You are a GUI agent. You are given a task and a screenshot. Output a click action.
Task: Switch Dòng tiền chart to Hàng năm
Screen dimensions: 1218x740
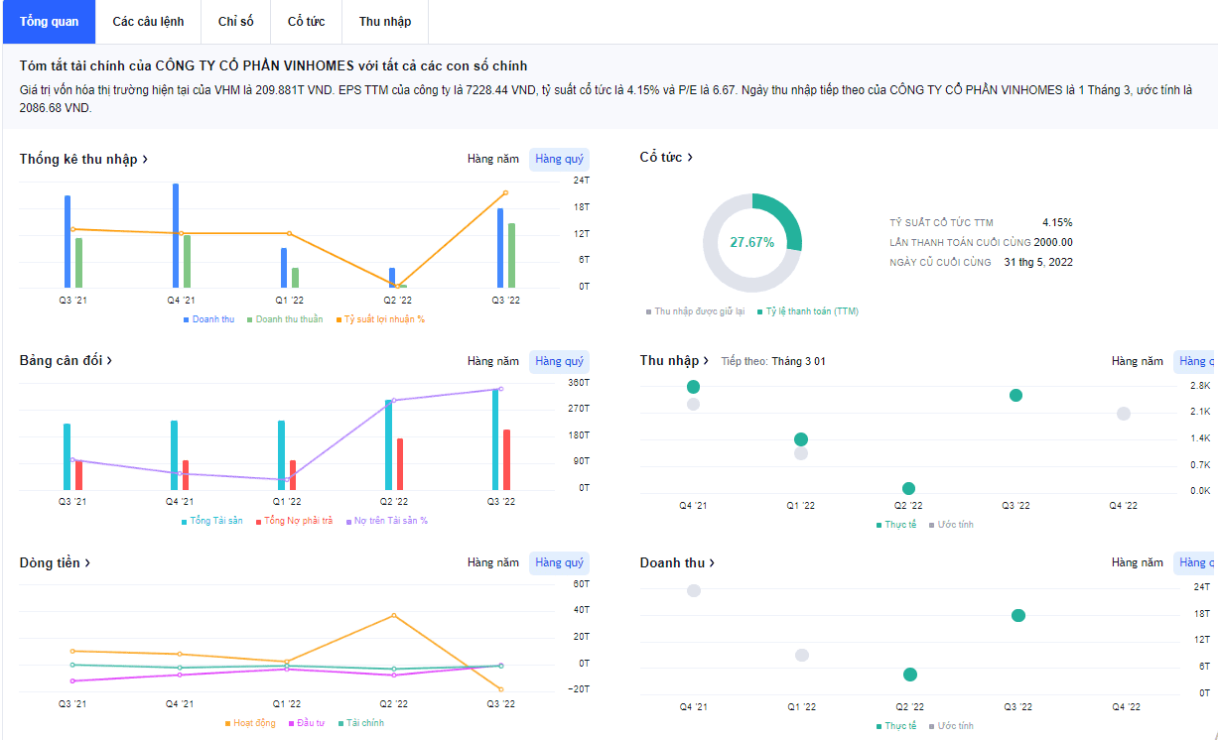click(493, 562)
